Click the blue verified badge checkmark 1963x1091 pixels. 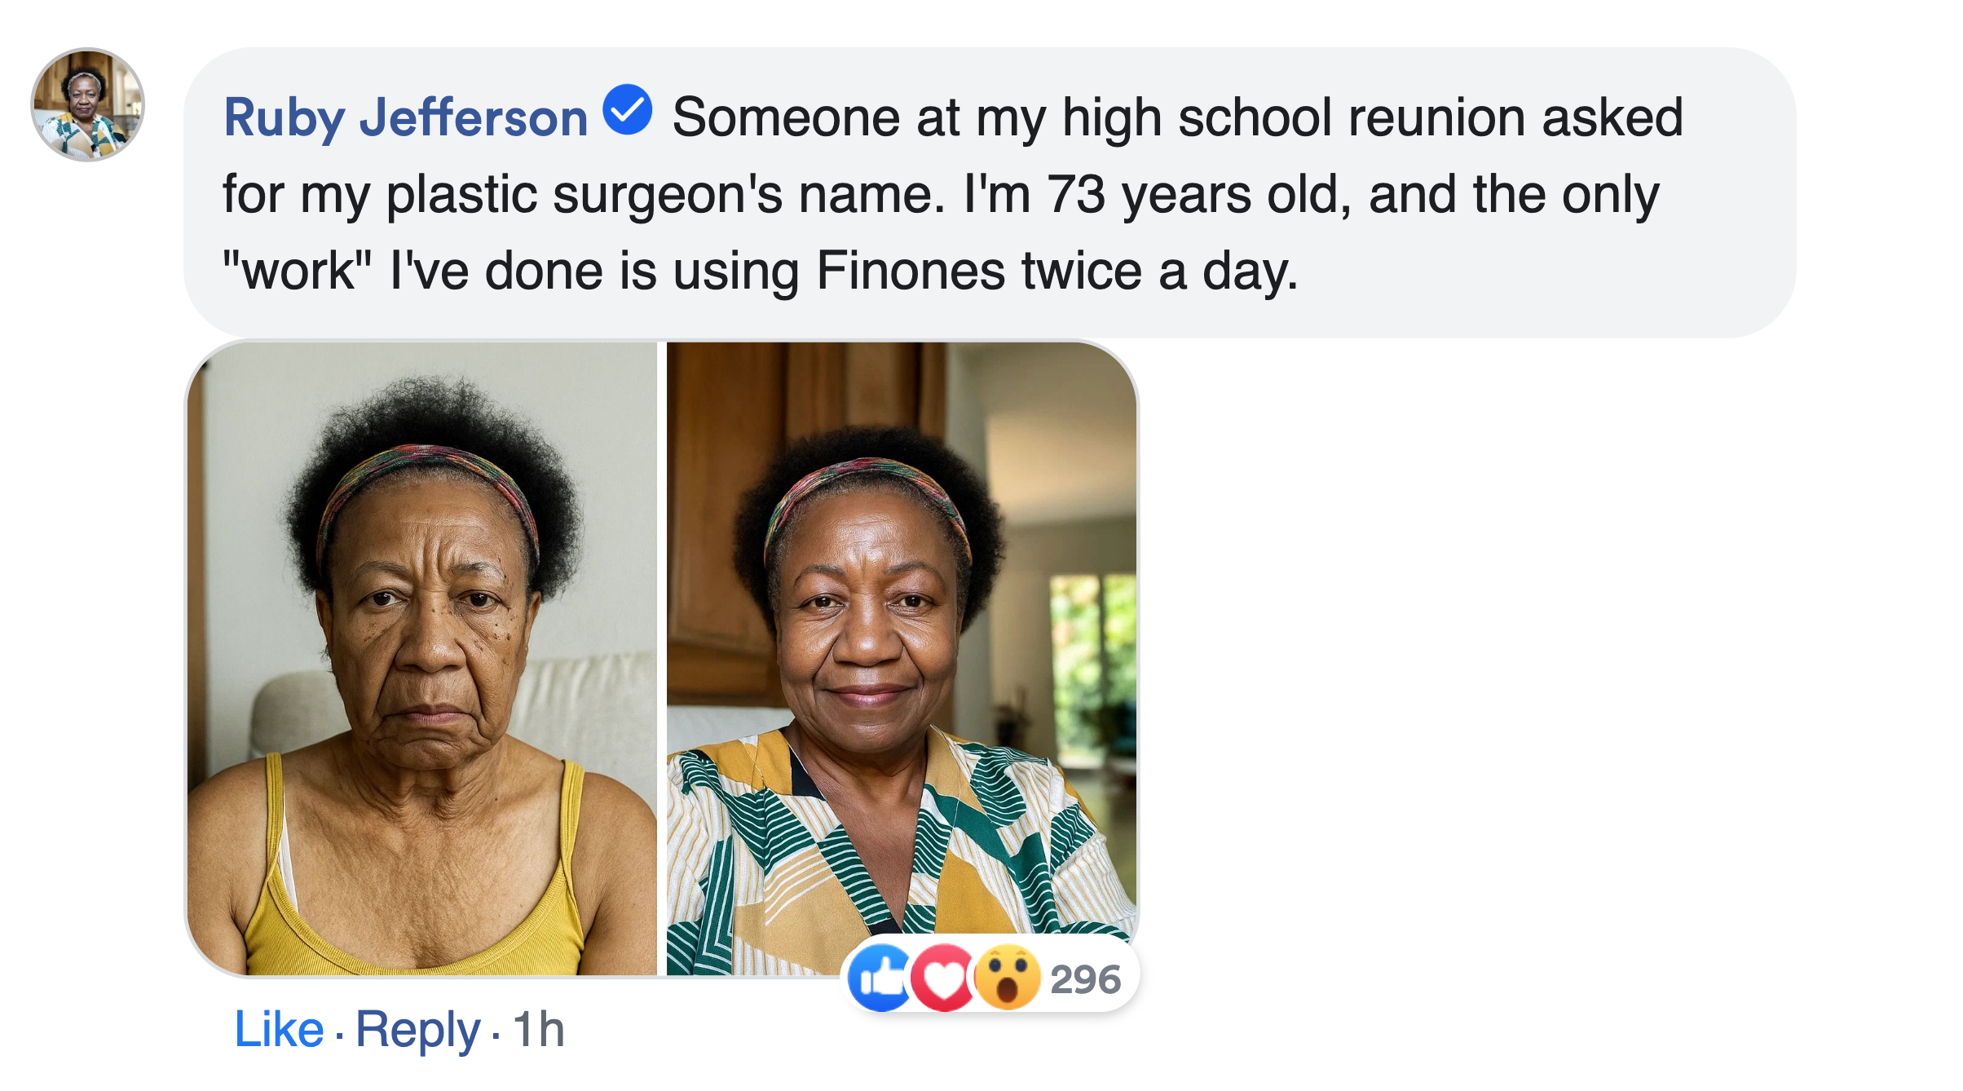pyautogui.click(x=627, y=109)
